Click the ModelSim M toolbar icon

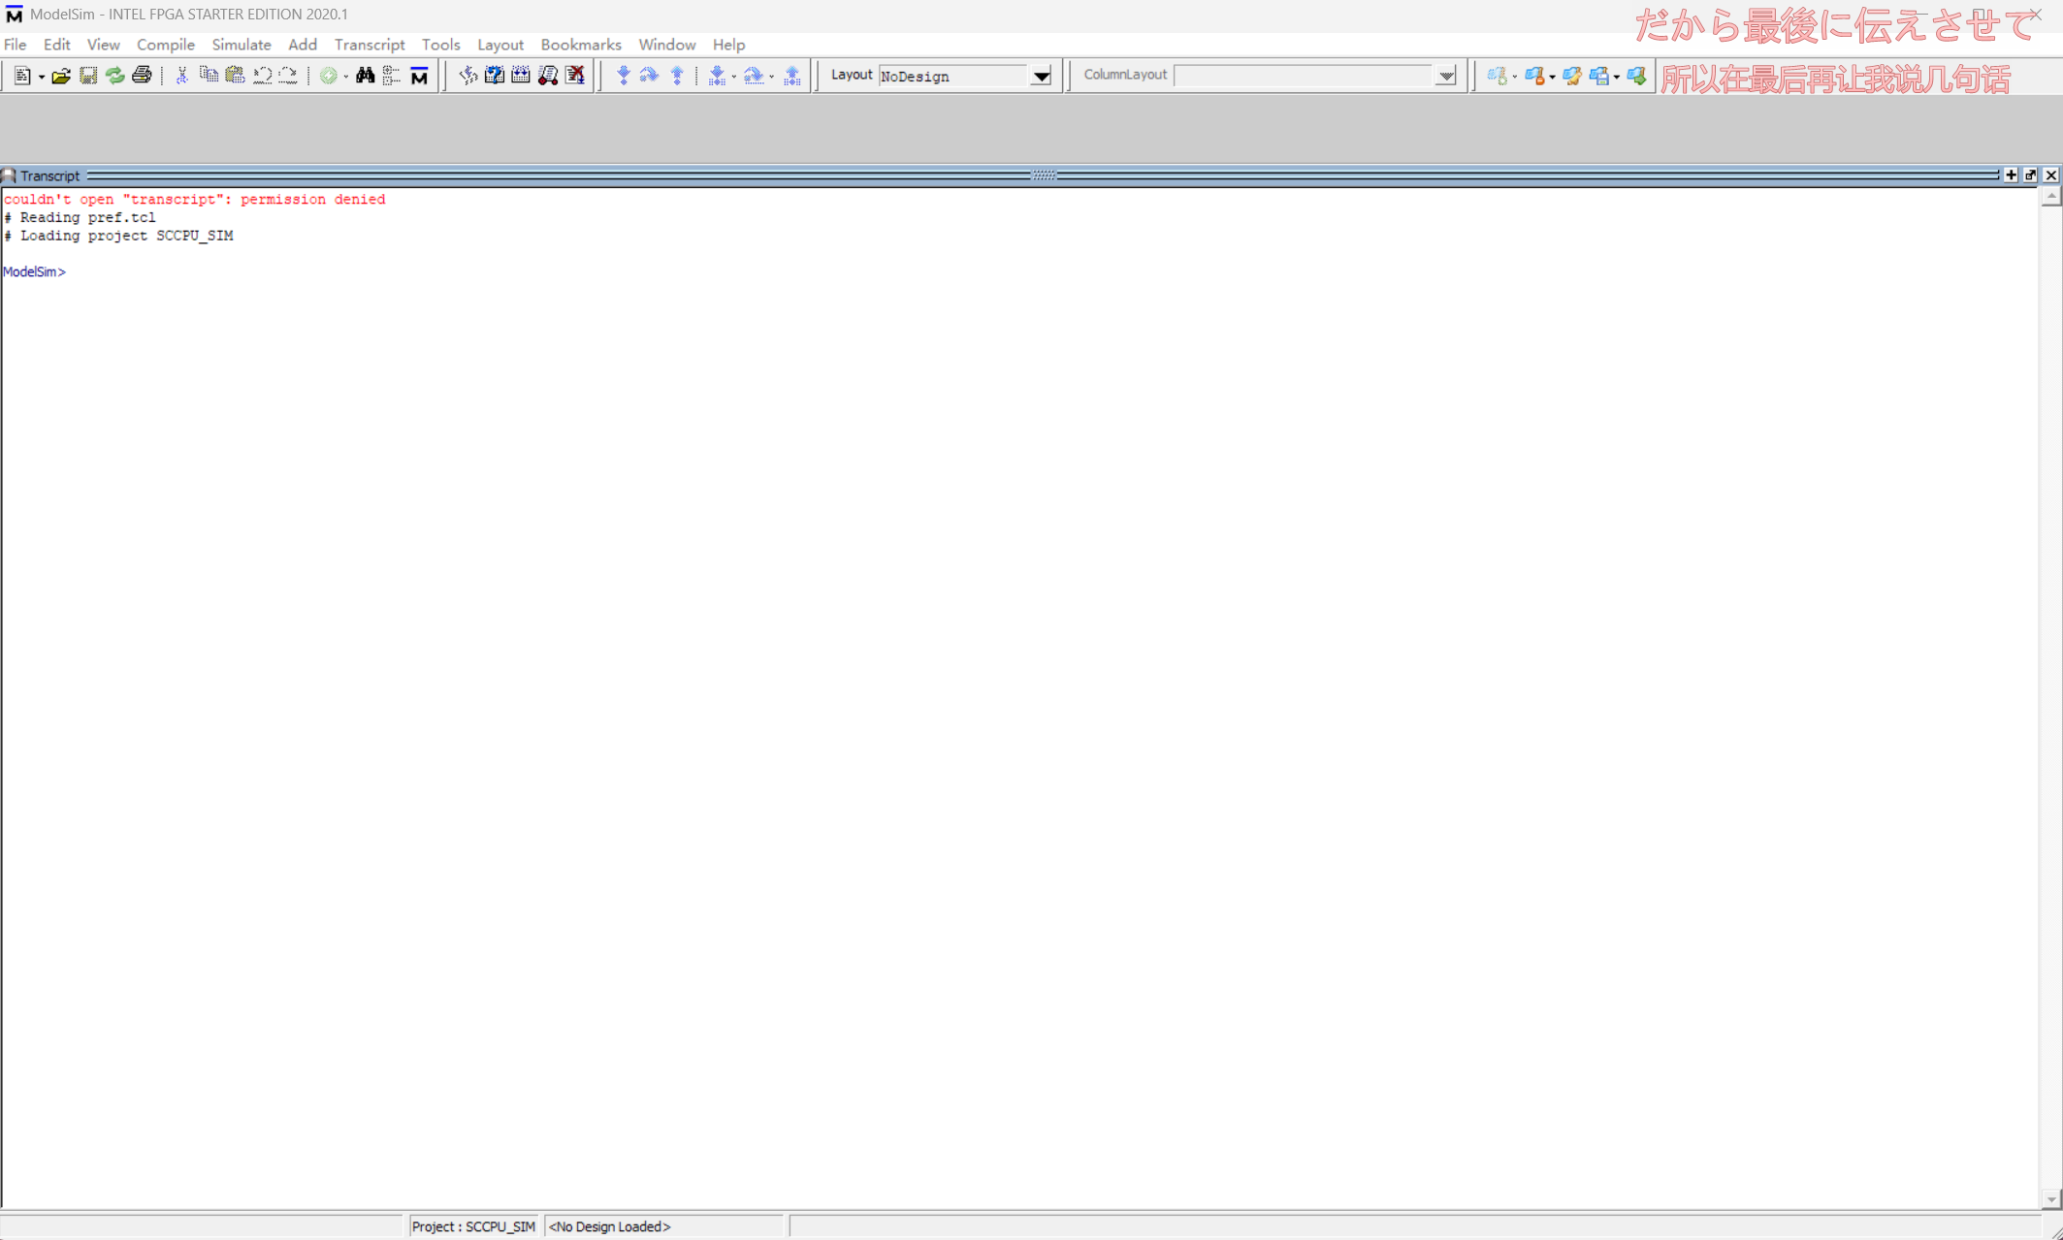(x=419, y=76)
